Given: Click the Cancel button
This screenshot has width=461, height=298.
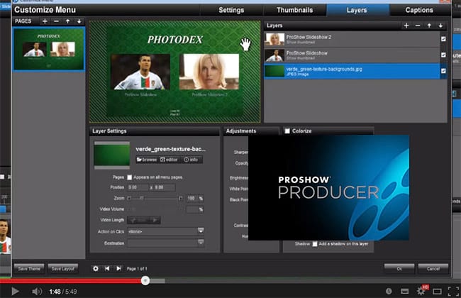Looking at the screenshot, I should 433,269.
